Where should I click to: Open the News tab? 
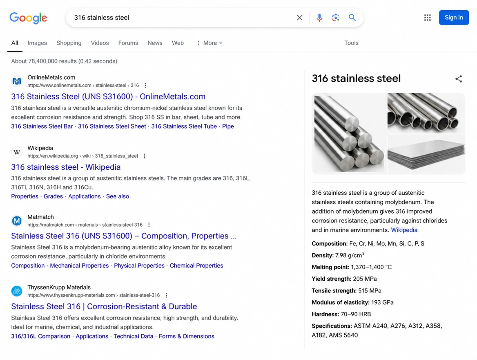[x=155, y=43]
